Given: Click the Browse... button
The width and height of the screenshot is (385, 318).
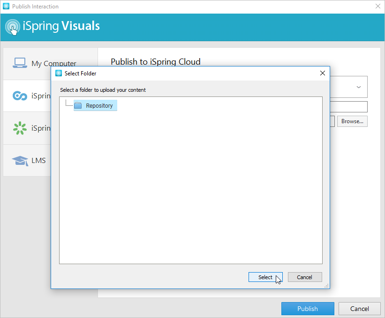Looking at the screenshot, I should pos(352,121).
